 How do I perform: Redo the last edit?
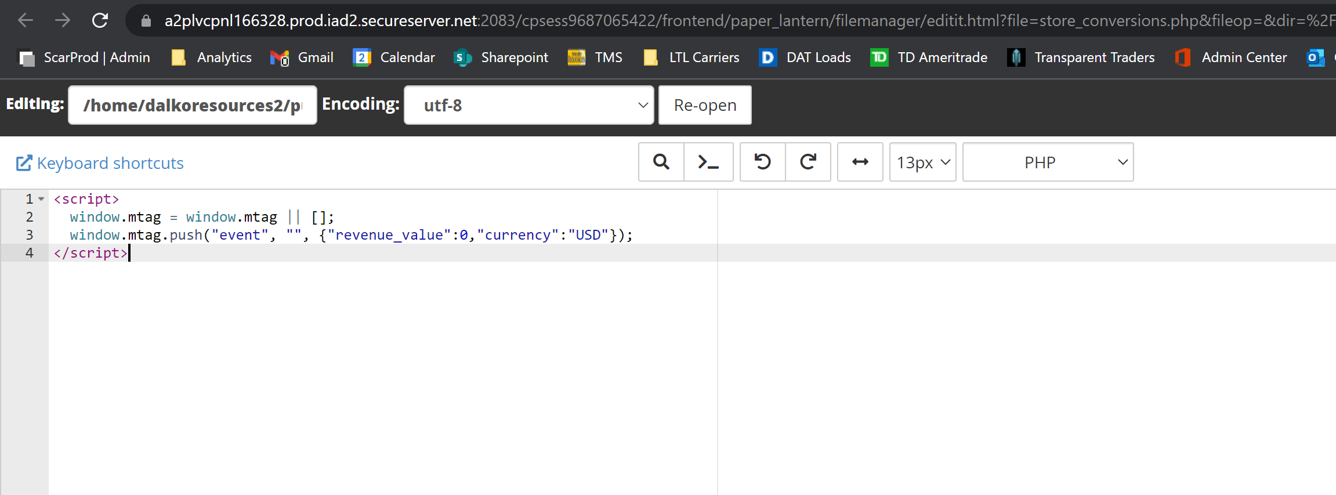tap(808, 162)
